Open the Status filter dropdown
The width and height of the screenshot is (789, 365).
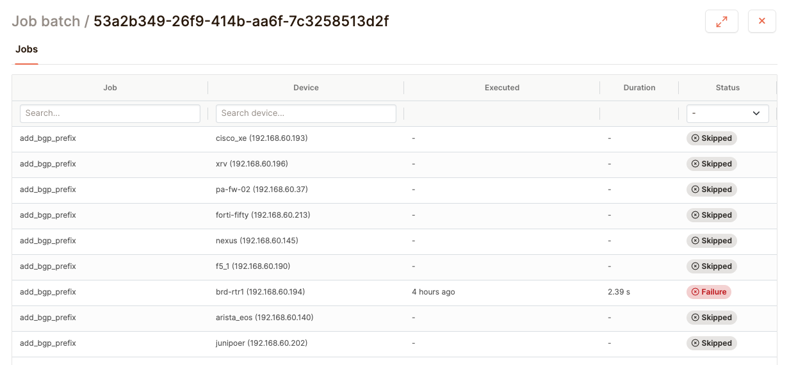[x=728, y=113]
